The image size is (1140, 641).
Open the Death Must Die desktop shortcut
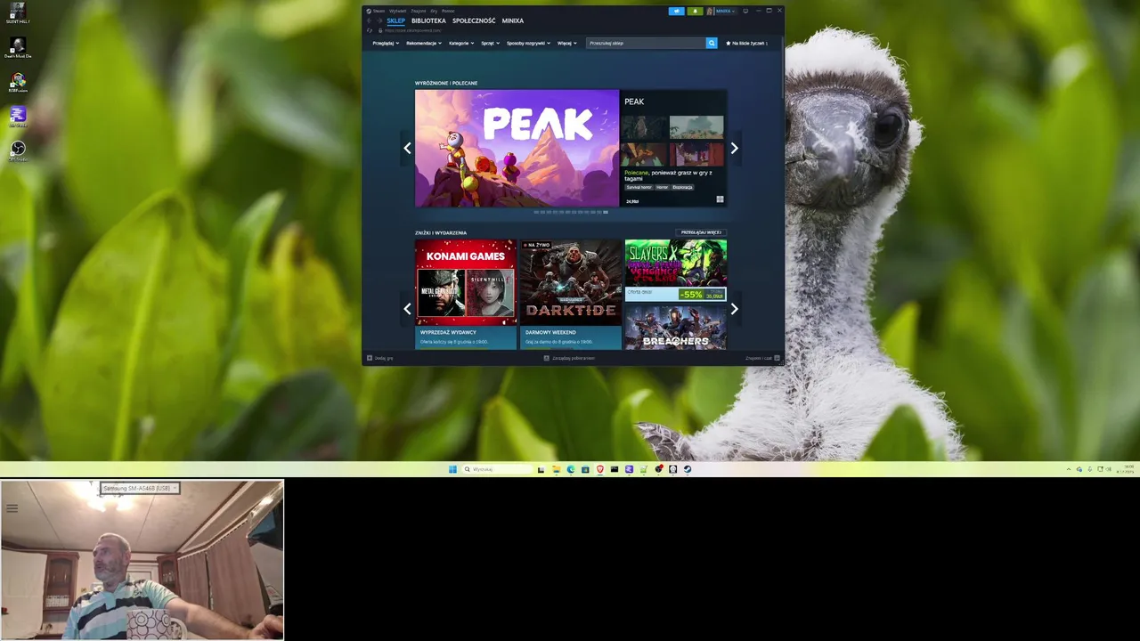point(18,48)
